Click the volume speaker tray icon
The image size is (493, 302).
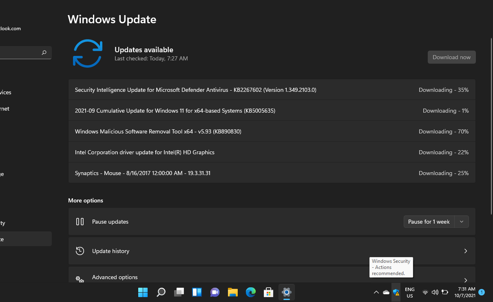coord(435,292)
